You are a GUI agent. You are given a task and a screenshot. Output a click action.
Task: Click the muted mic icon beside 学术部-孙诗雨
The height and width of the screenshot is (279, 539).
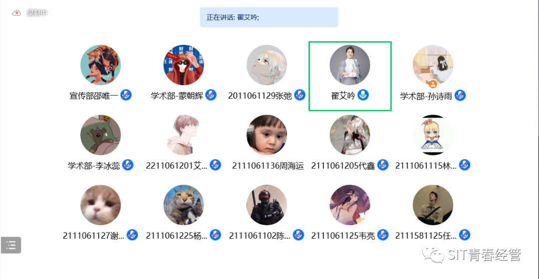tap(460, 95)
